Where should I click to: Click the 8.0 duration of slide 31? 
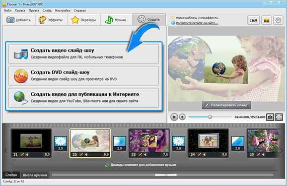tap(47, 155)
